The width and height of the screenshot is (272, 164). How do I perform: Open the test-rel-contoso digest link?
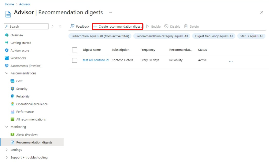[x=96, y=60]
